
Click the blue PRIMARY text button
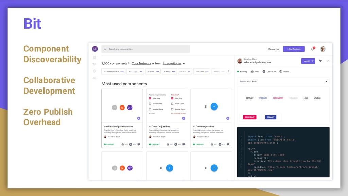click(x=263, y=98)
